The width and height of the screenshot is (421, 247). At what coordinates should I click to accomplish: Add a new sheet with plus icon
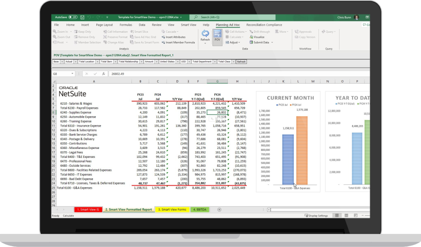(x=219, y=210)
